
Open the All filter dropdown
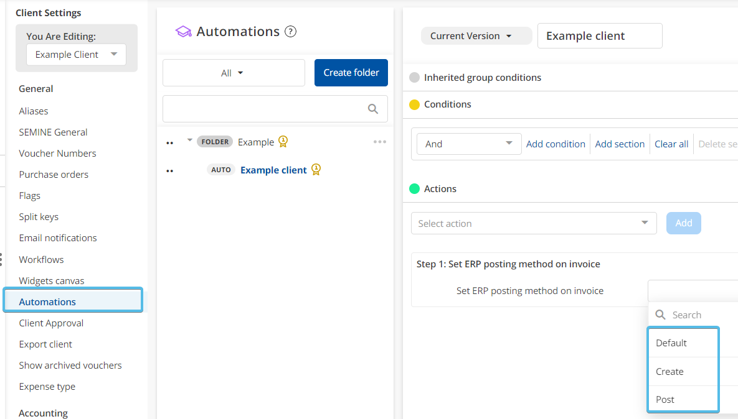(234, 73)
